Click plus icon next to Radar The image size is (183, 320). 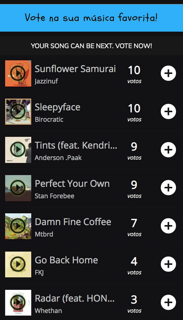(x=168, y=302)
